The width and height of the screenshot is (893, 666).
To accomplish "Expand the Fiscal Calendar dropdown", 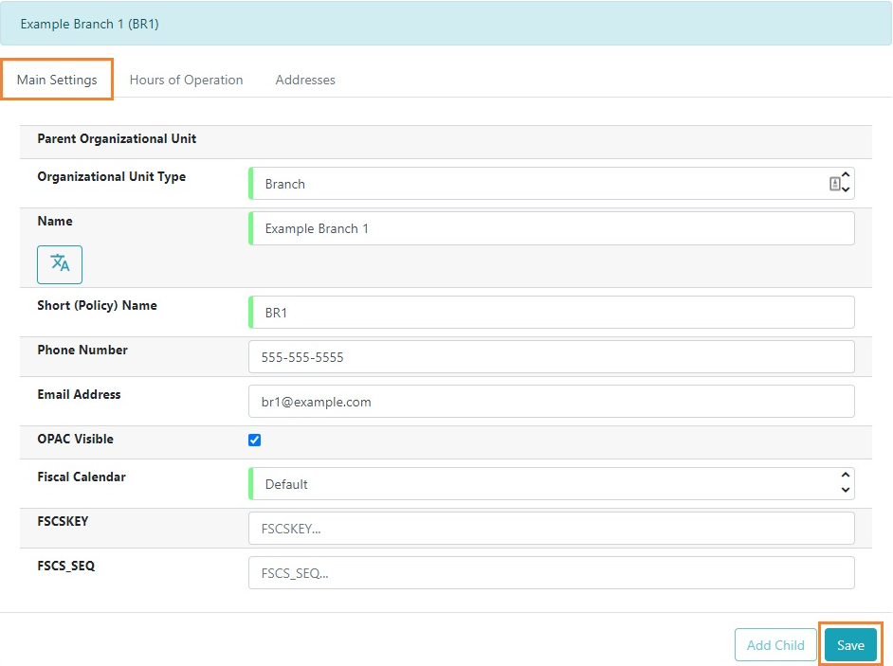I will (550, 484).
